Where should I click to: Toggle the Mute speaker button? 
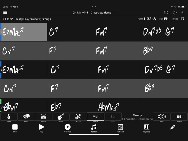162,116
